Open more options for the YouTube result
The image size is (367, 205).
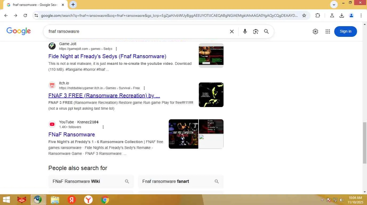103,127
